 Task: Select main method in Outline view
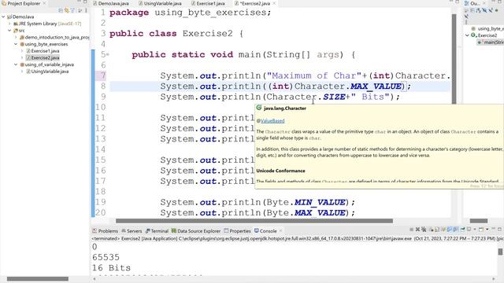[x=491, y=42]
